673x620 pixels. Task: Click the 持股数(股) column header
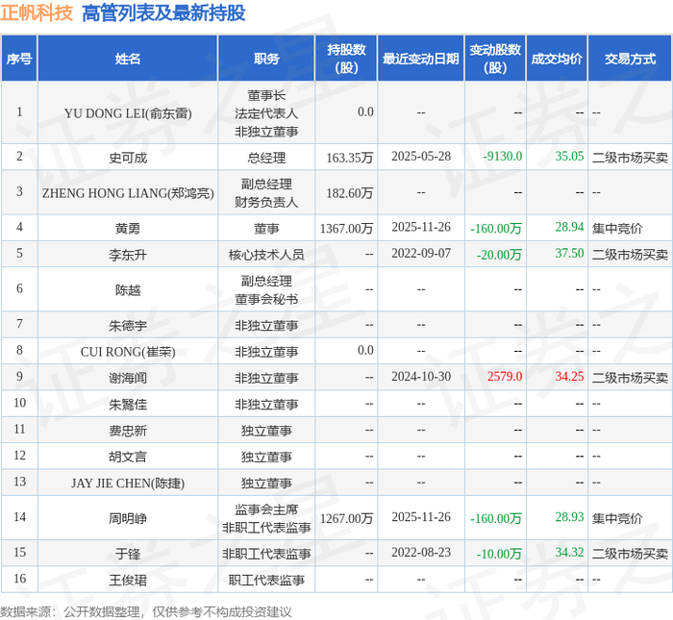(346, 59)
